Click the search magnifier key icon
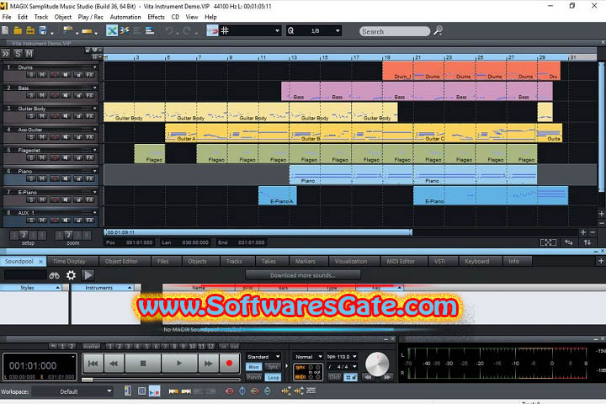 point(438,30)
